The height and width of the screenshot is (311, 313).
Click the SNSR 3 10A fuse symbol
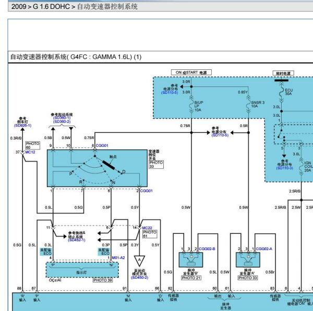(248, 105)
